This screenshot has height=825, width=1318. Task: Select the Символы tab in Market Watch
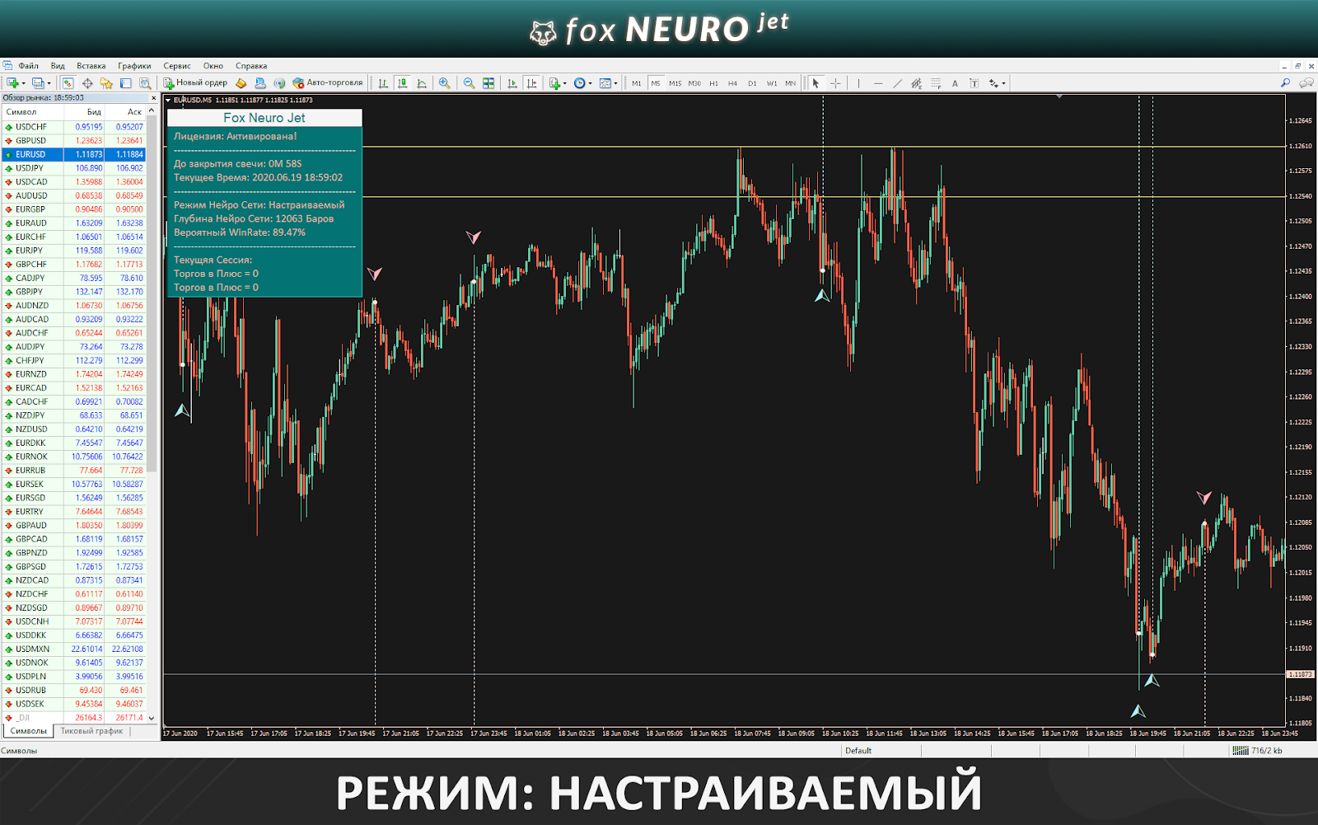(29, 731)
